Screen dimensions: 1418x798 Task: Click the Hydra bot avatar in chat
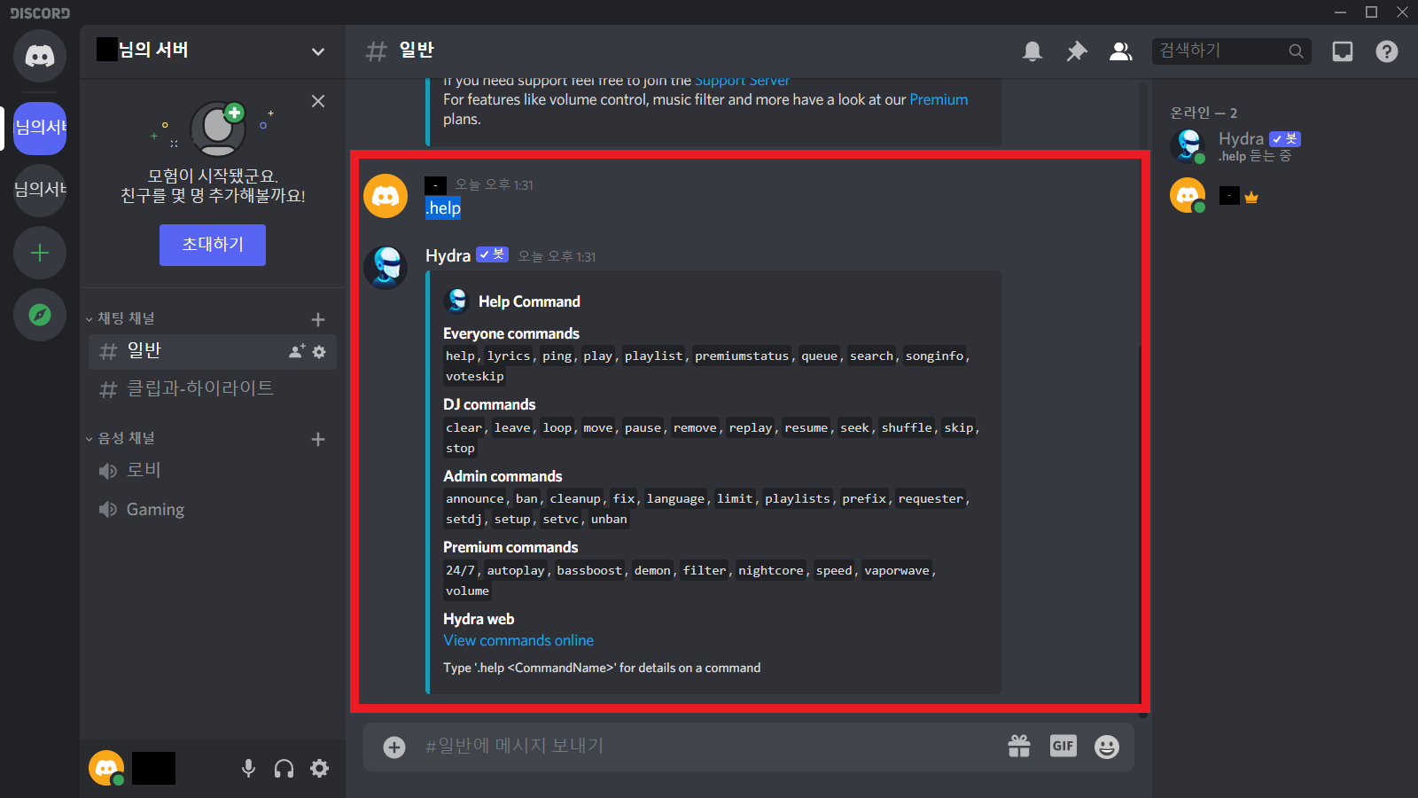point(386,268)
